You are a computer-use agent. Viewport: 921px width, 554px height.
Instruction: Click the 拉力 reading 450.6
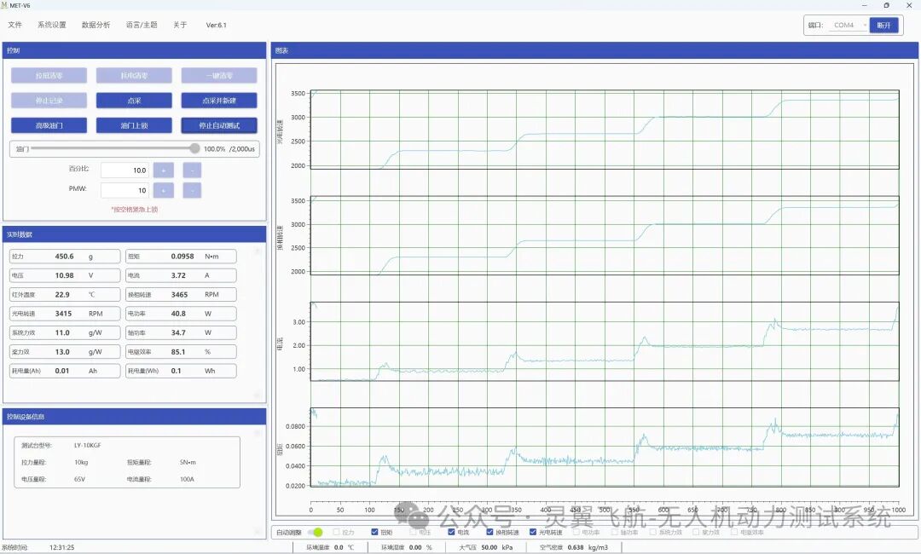click(64, 257)
